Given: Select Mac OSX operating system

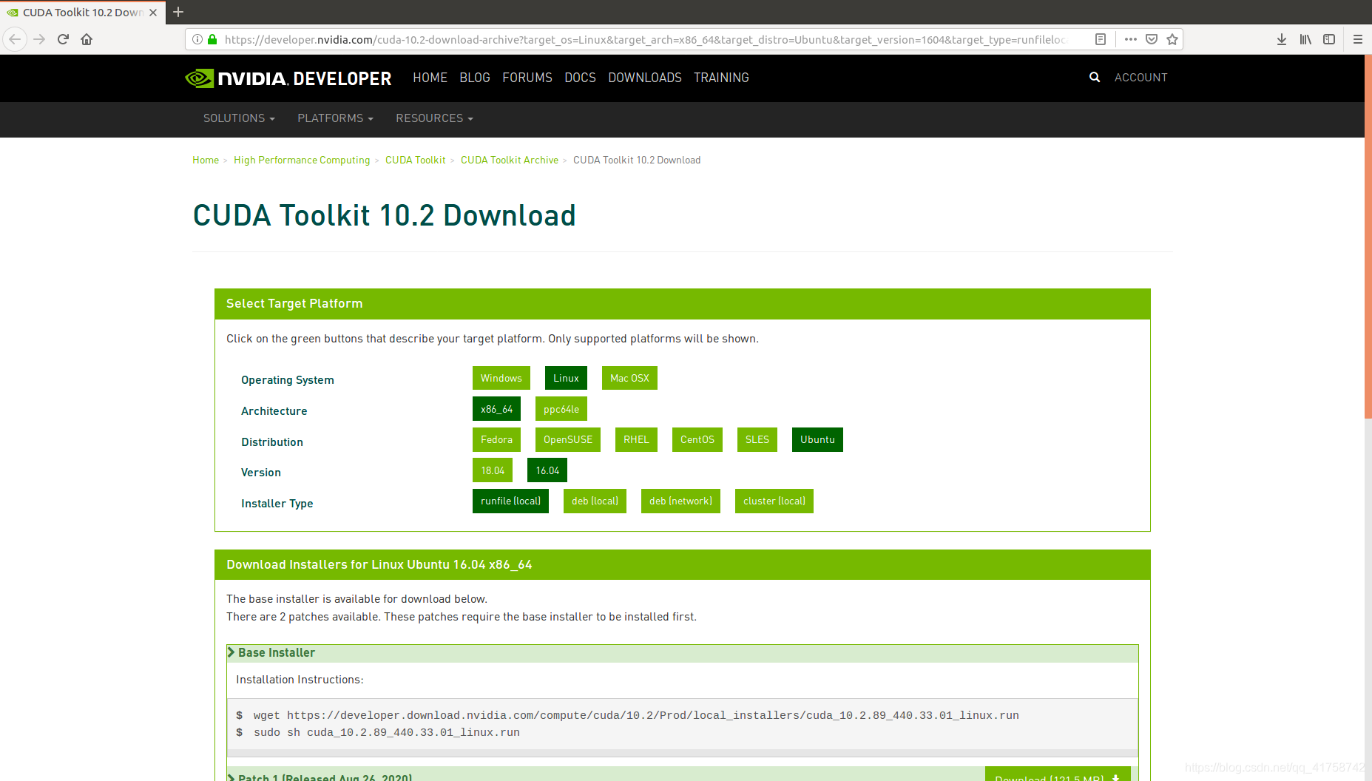Looking at the screenshot, I should [629, 378].
